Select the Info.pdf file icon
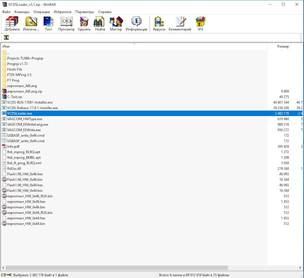The width and height of the screenshot is (304, 278). pyautogui.click(x=4, y=146)
